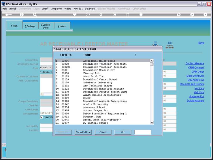Open the help question mark icon

[22, 14]
